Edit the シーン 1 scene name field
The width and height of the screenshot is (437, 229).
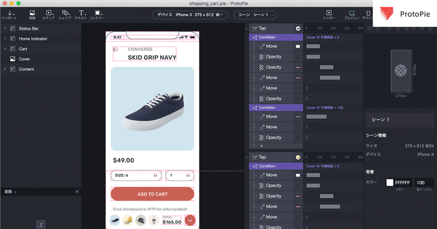coord(400,120)
